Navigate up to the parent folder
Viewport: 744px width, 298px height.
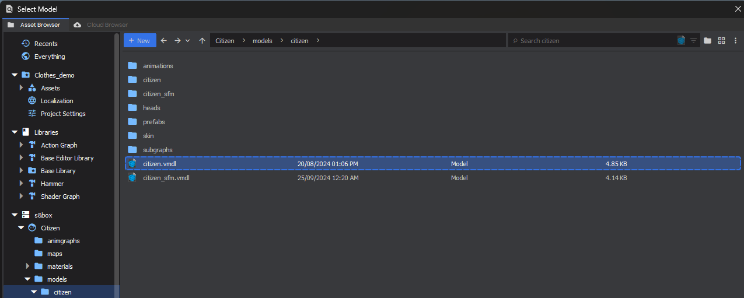click(x=202, y=40)
